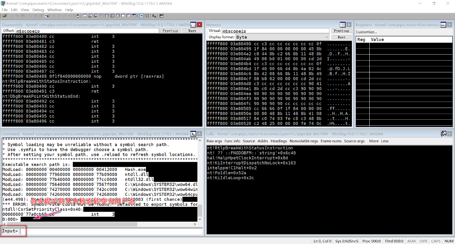This screenshot has height=244, width=455.
Task: Open the Window menu
Action: [x=55, y=10]
